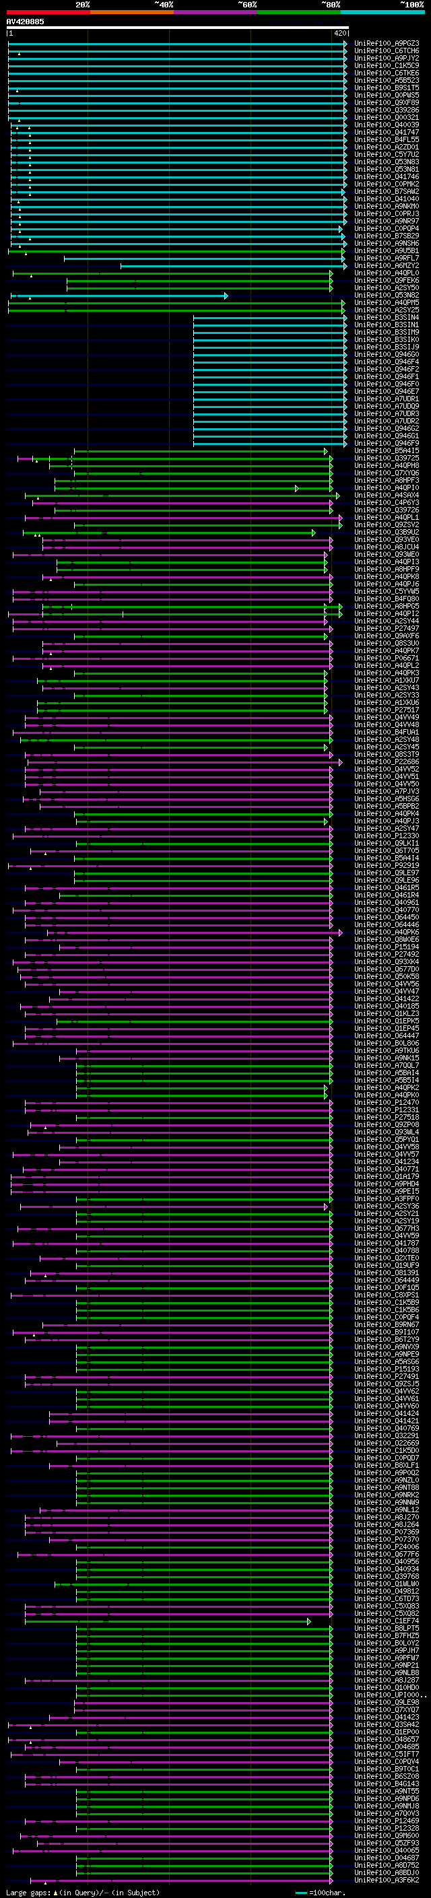Click the green alignment bar for UniRef100_B5A415

pyautogui.click(x=201, y=451)
